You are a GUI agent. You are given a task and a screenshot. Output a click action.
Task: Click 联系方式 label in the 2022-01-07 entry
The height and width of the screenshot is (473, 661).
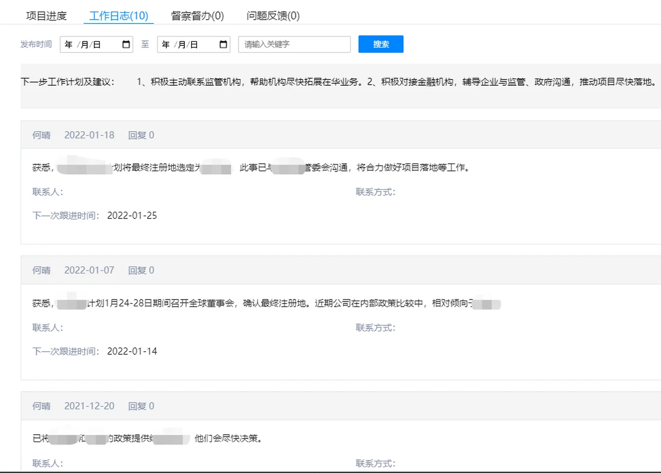coord(375,328)
